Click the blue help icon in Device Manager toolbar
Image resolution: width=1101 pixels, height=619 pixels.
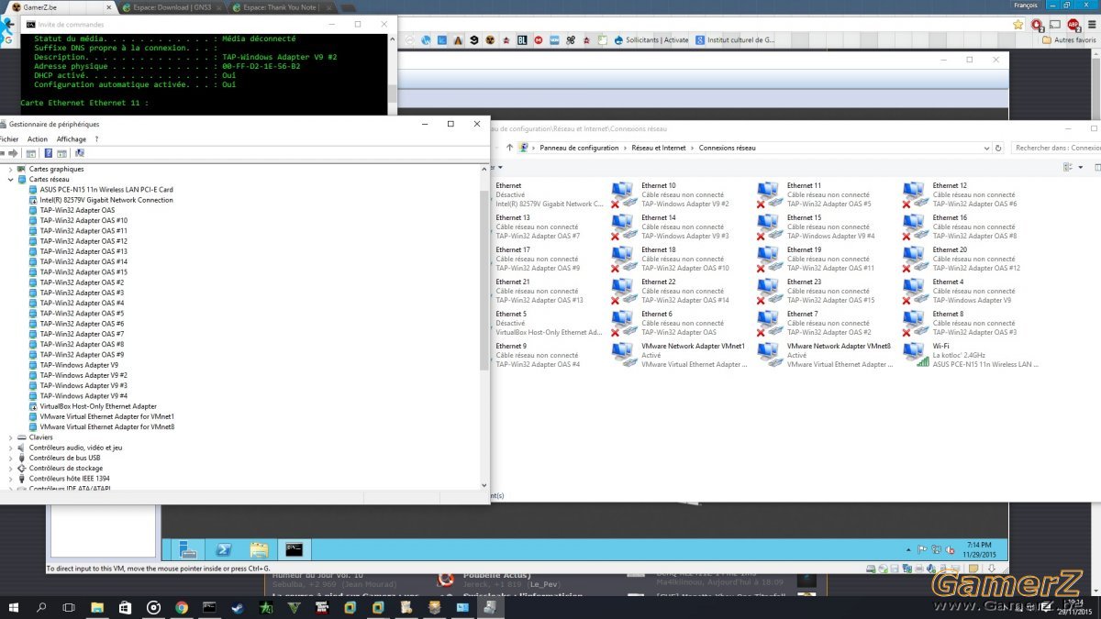[x=47, y=153]
